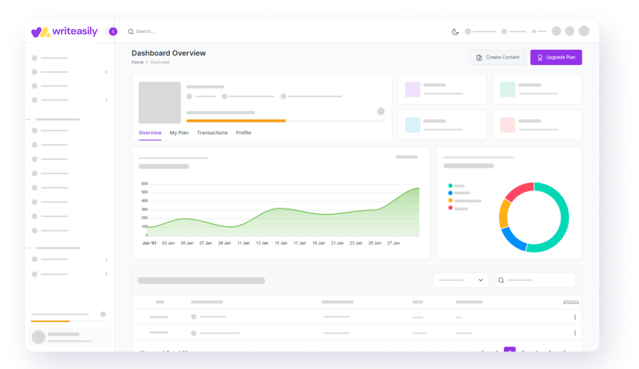This screenshot has height=369, width=639.
Task: Click the Create Content button
Action: coord(498,57)
